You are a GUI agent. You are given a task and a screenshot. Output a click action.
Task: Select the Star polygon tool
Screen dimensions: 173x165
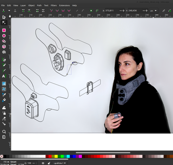(4, 41)
